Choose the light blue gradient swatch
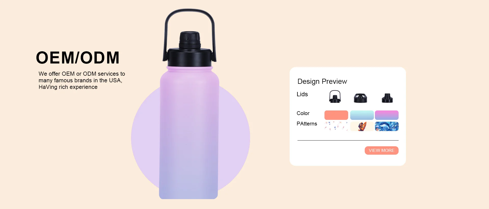This screenshot has width=489, height=209. pyautogui.click(x=362, y=115)
